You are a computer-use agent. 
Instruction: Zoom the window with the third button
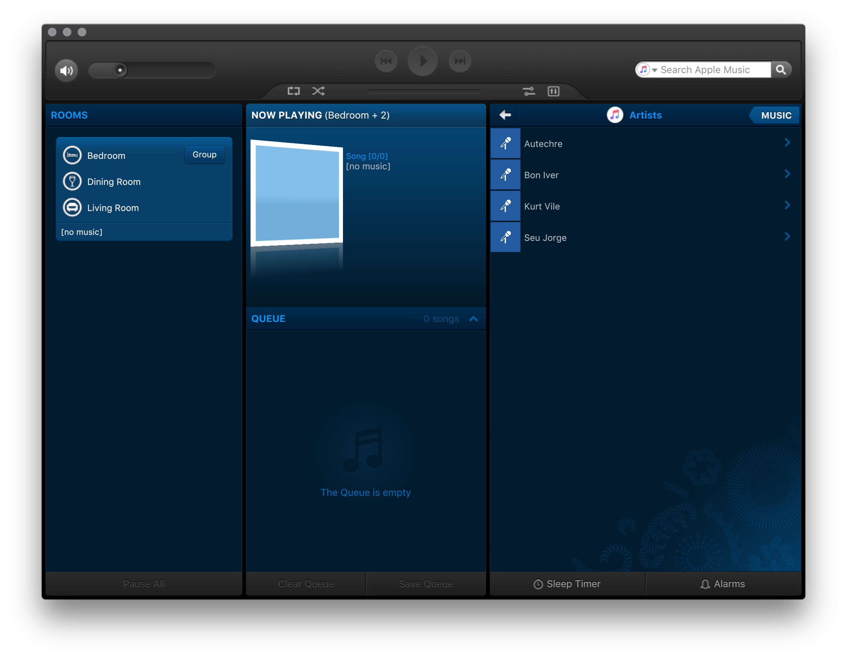pos(82,32)
